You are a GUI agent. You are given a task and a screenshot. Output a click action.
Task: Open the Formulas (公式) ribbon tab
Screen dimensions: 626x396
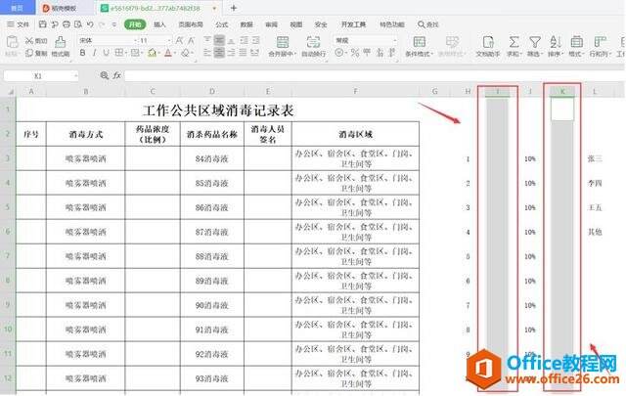coord(222,23)
